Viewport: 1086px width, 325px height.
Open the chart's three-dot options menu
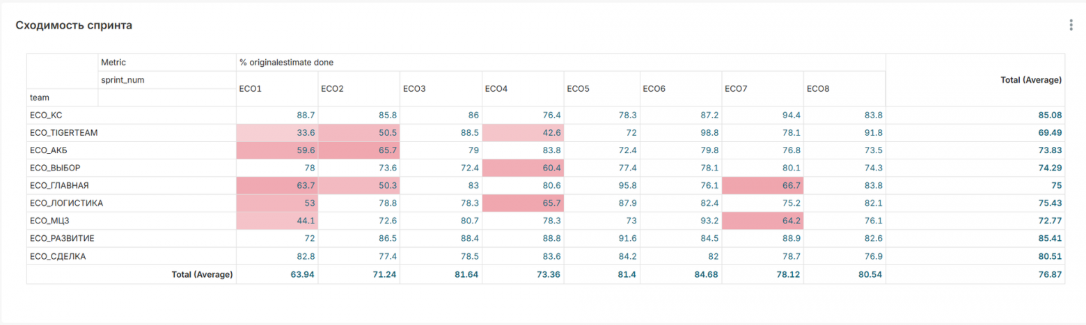pos(1071,25)
